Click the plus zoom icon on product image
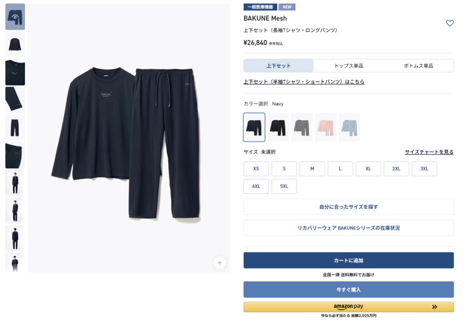The height and width of the screenshot is (321, 466). [x=220, y=263]
